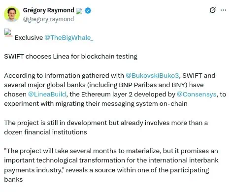Open the @BukovskiBuko3 mention

coord(152,75)
